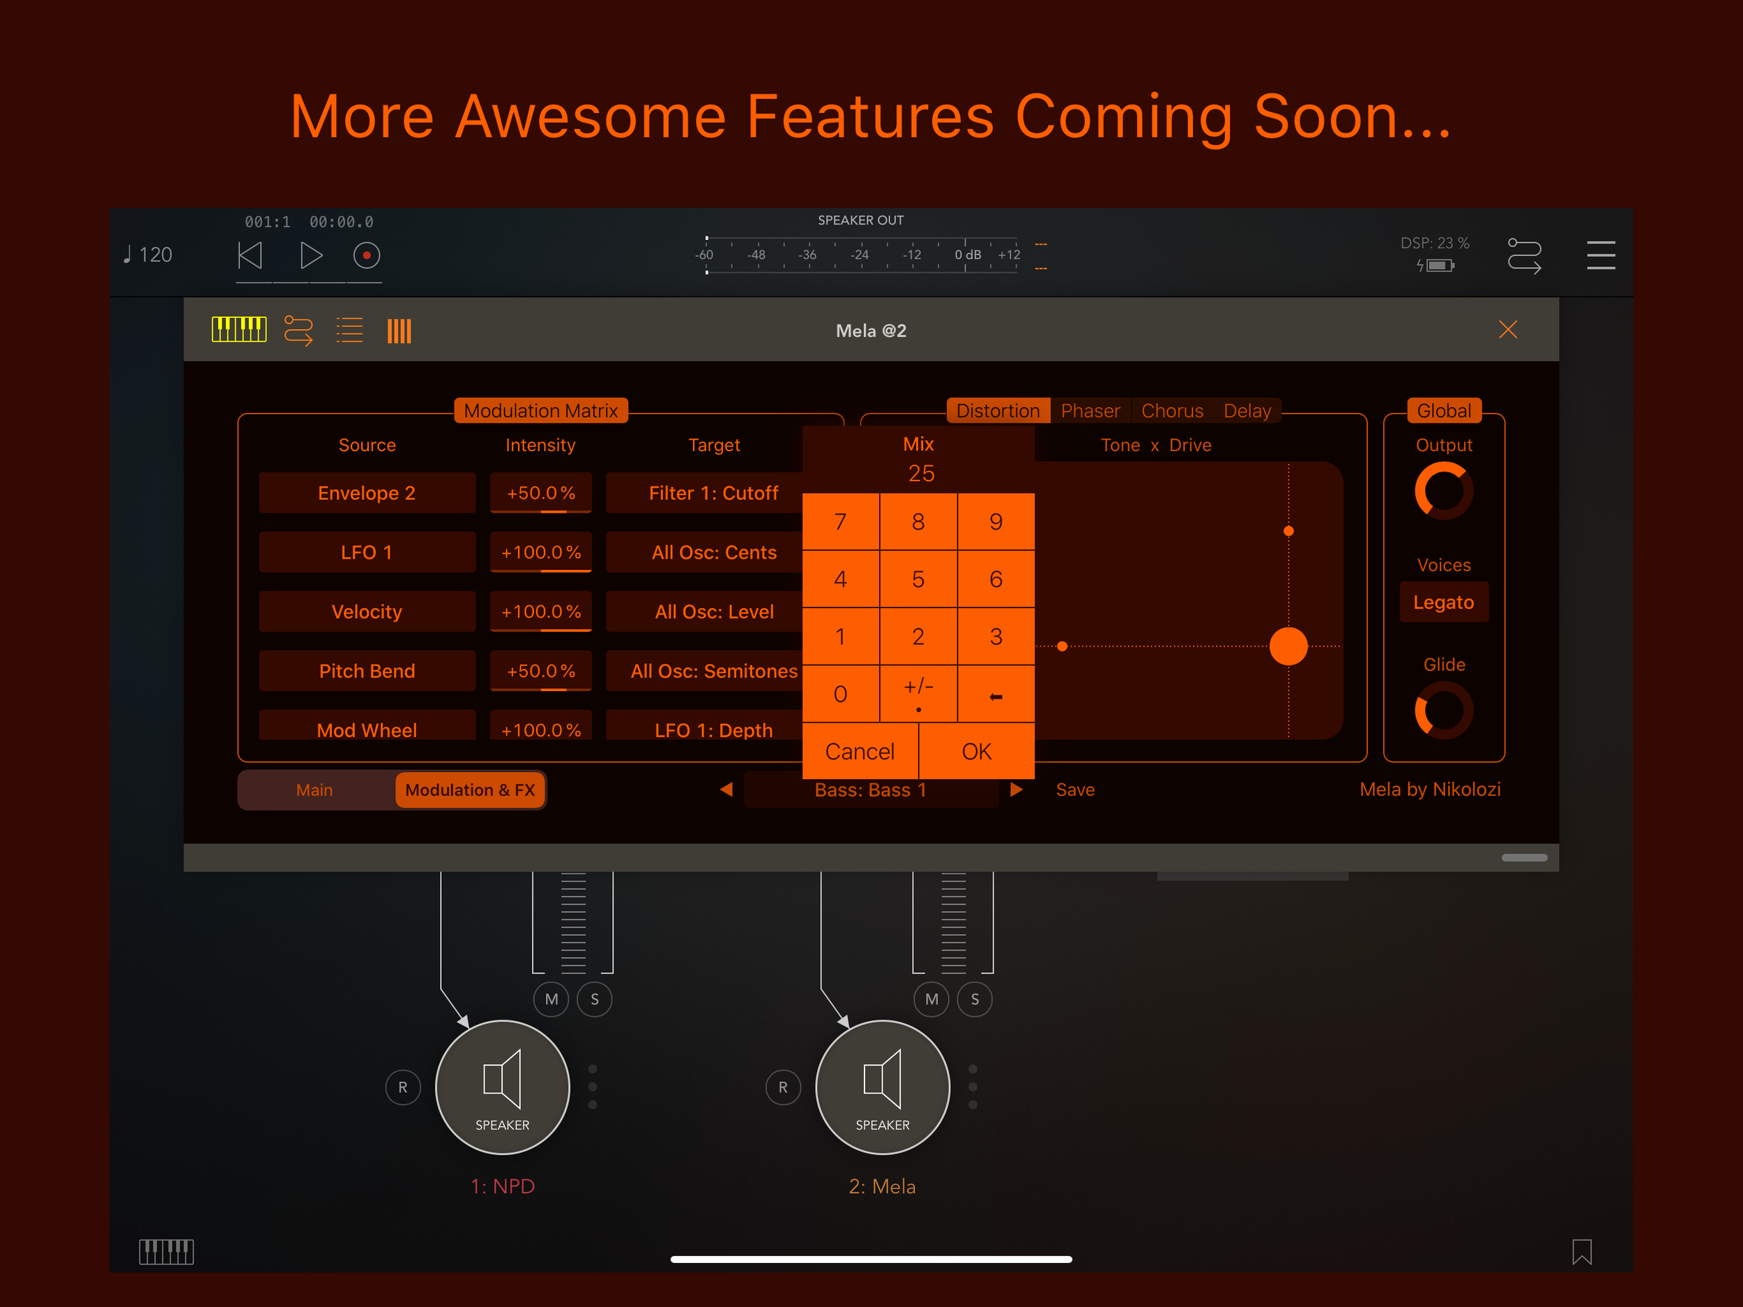Viewport: 1743px width, 1307px height.
Task: Mute channel 2: Mela with the M button
Action: point(931,999)
